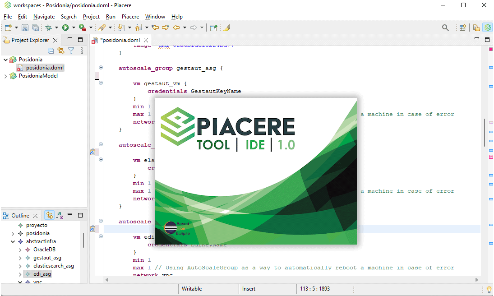Jump to Previous Annotation icon
The image size is (494, 296).
(138, 28)
